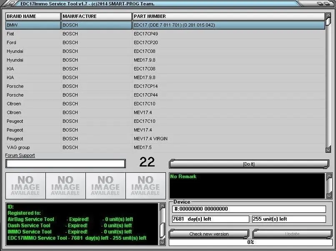Click the [Do It] button
This screenshot has height=251, width=336.
(249, 164)
